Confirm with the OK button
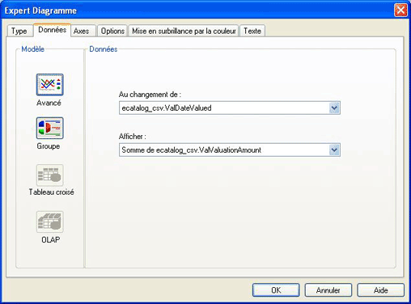Viewport: 411px width, 304px height. 276,290
